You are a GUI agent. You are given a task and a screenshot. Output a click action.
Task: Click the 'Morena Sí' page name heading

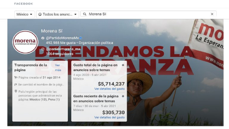(x=52, y=31)
